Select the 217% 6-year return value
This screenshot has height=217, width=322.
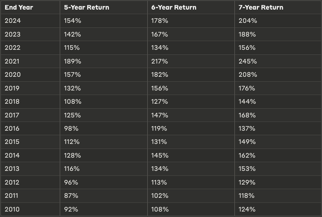coord(160,61)
